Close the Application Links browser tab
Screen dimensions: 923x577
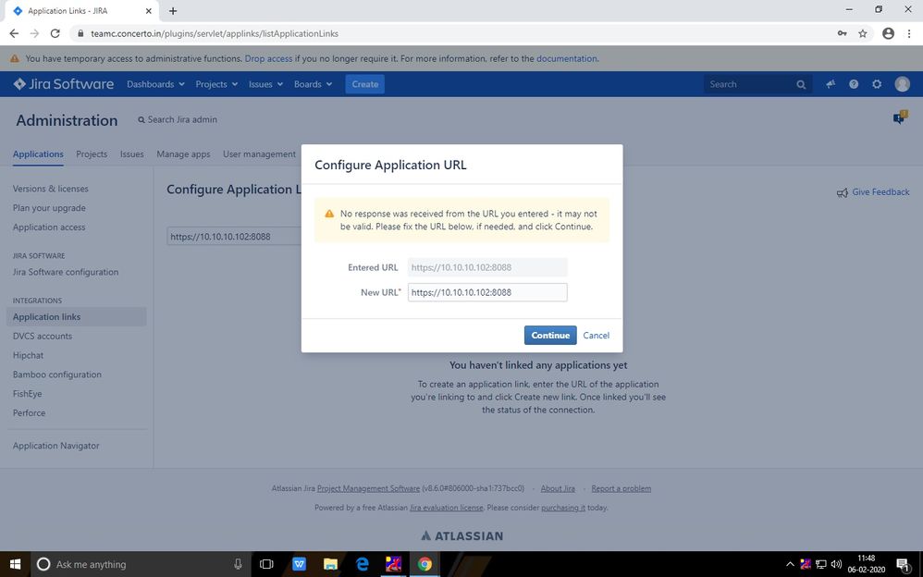click(x=148, y=10)
